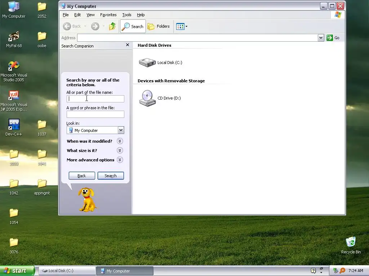Click the Search button in Search Companion

(111, 176)
